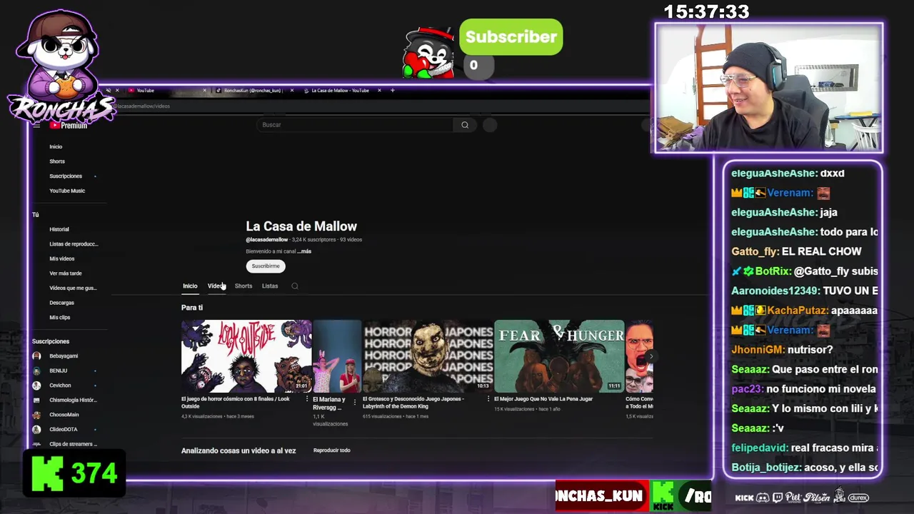Click La Casa de Mallow channel name heading
914x514 pixels.
pos(301,226)
